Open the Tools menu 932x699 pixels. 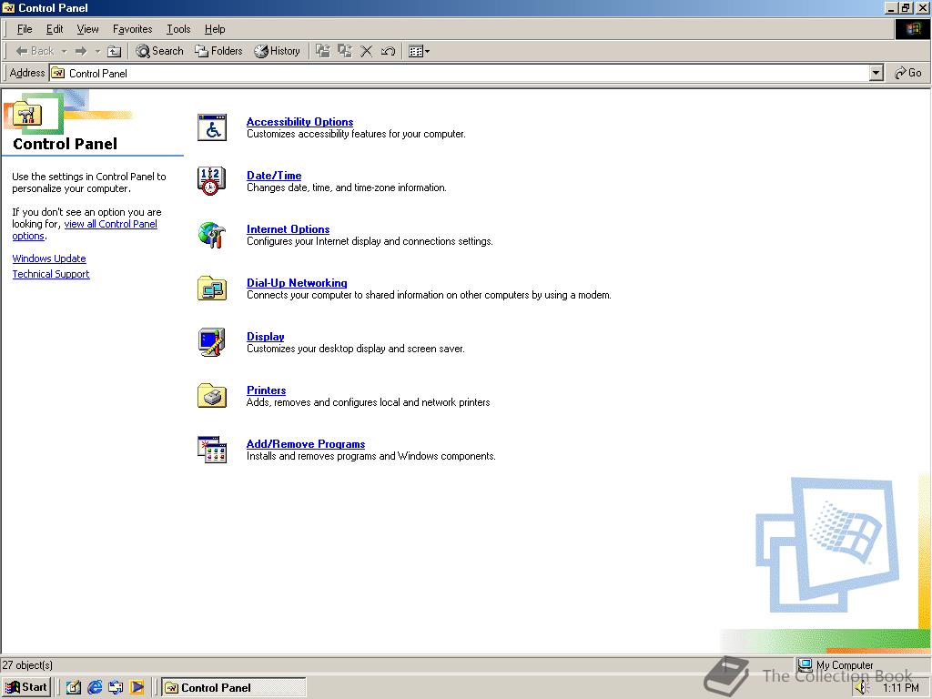[178, 29]
